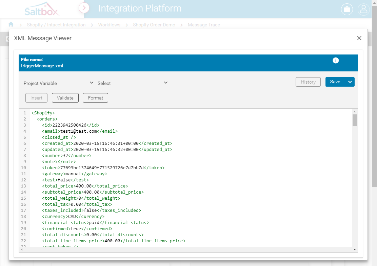Click the financial_status paid line

pos(96,223)
